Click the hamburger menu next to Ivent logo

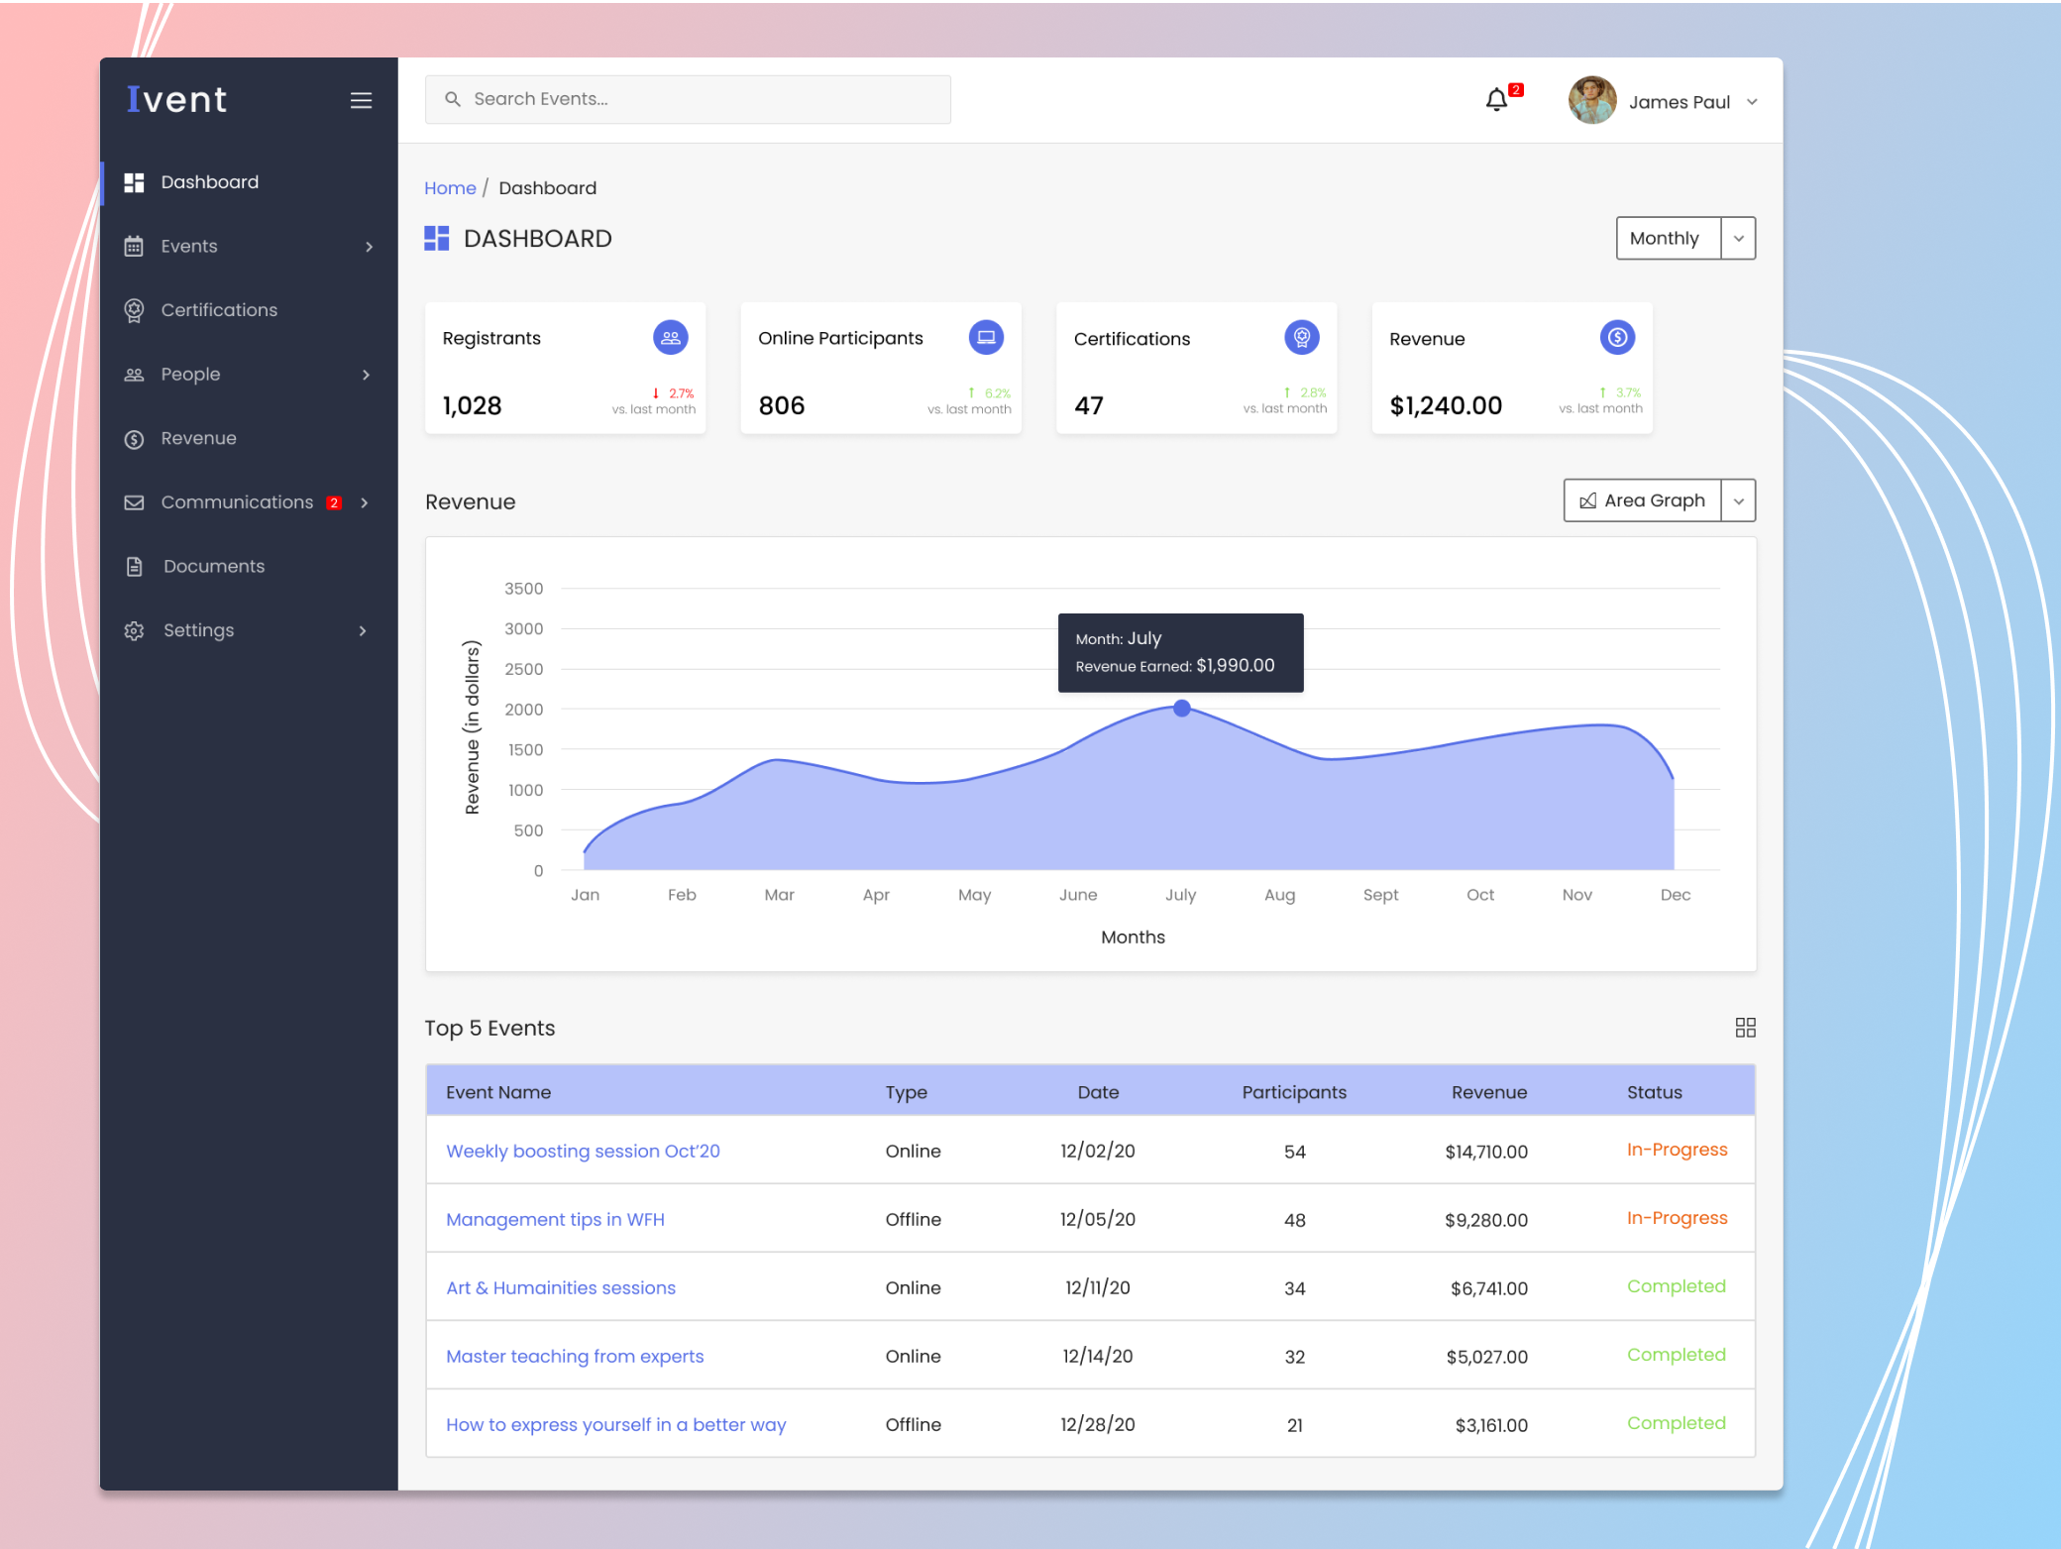point(361,100)
